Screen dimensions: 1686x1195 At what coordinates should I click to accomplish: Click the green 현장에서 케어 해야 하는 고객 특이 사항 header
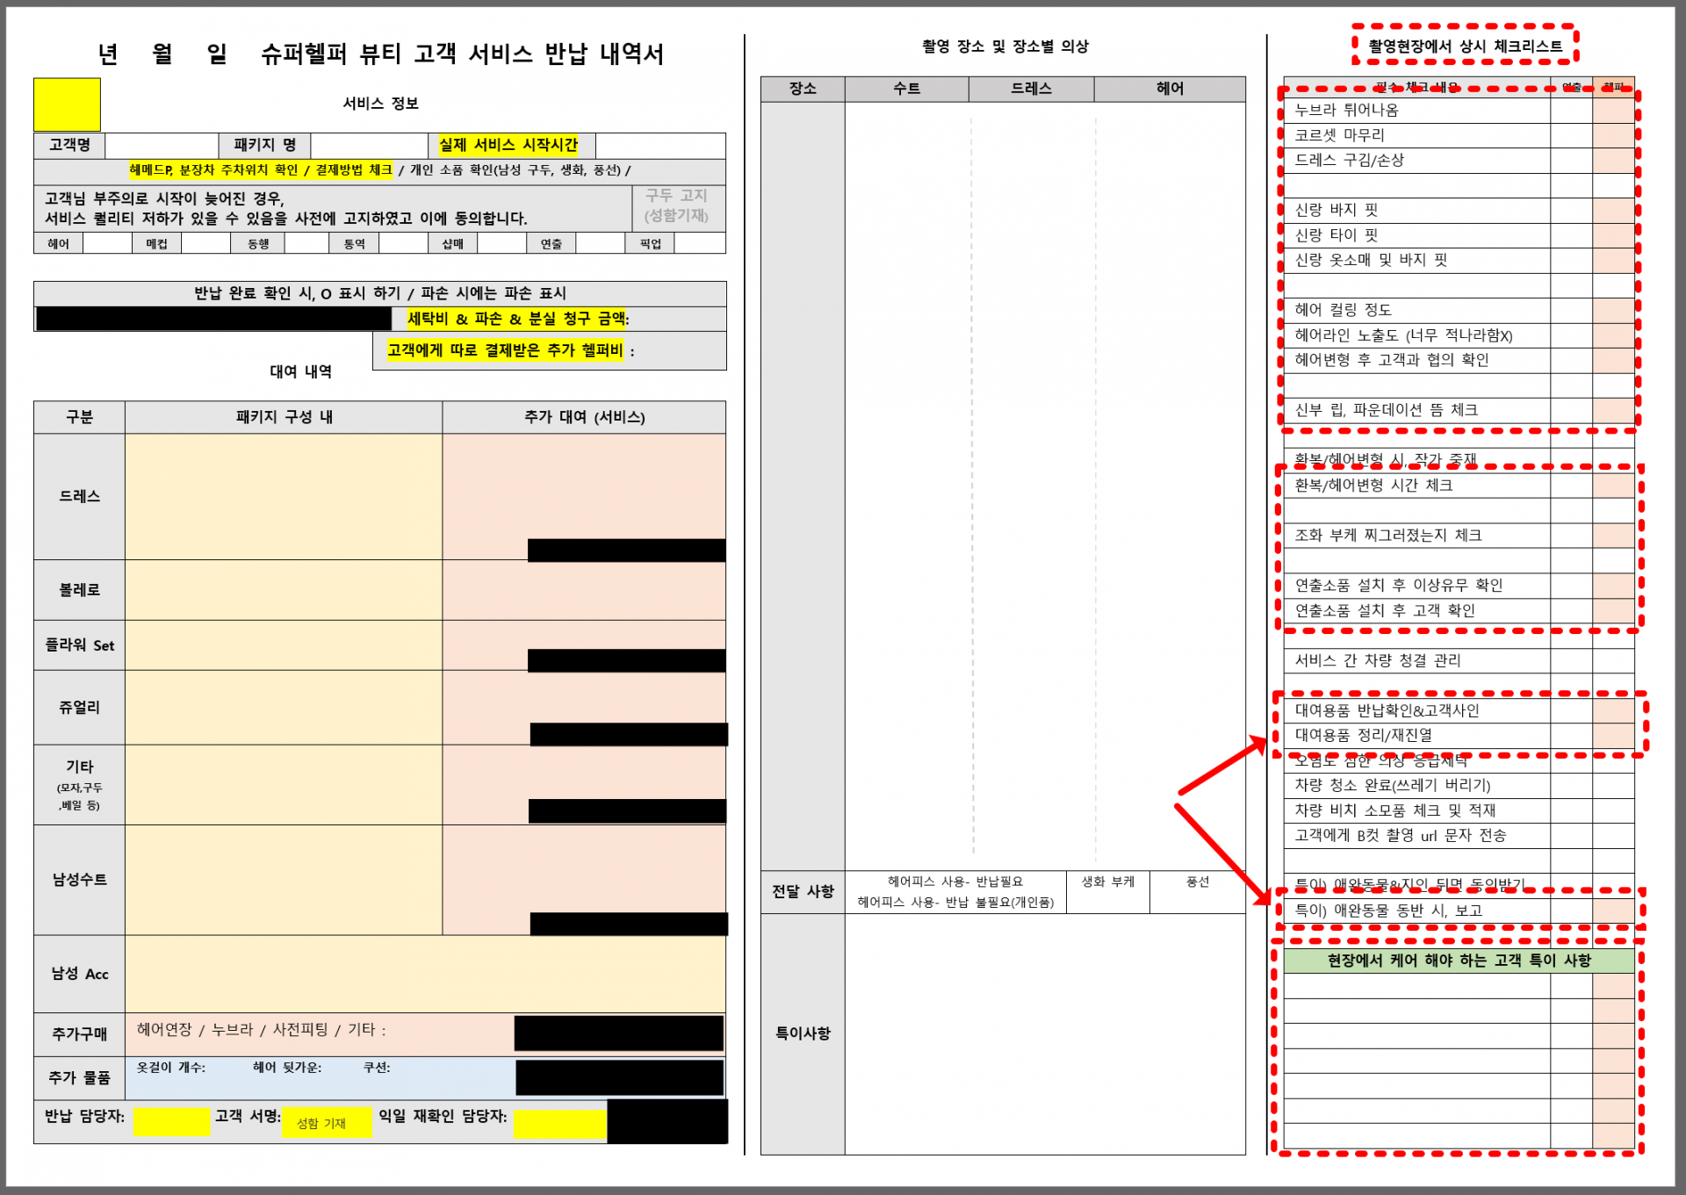(x=1459, y=961)
